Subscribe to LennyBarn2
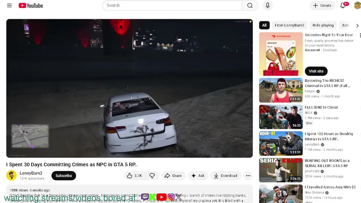The height and width of the screenshot is (203, 361). click(63, 176)
